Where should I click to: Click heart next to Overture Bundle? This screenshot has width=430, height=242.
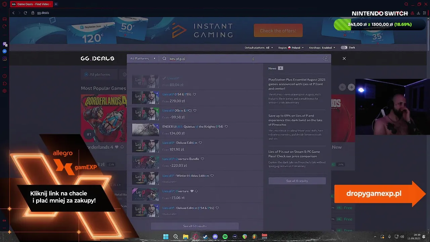(202, 159)
